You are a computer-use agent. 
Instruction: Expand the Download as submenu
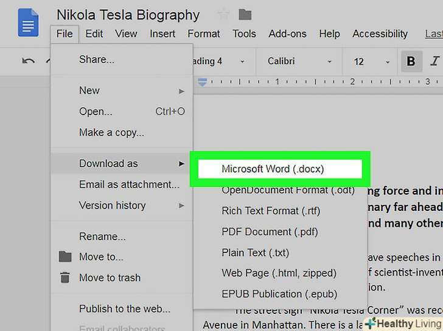tap(122, 163)
